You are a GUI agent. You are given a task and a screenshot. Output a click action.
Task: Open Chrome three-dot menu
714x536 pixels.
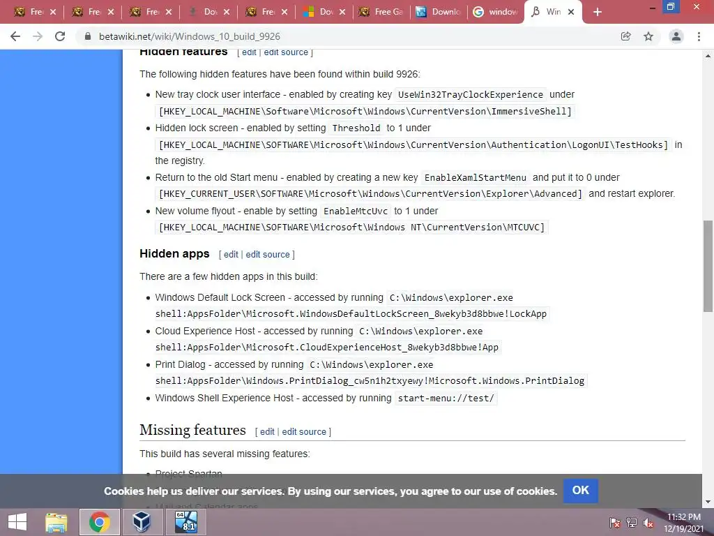click(x=699, y=36)
